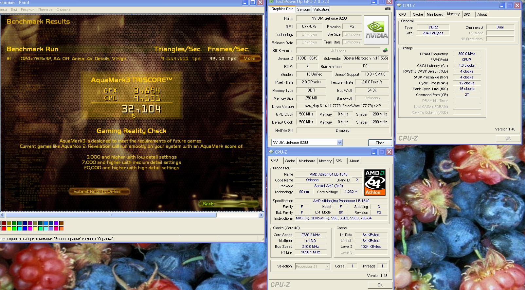The width and height of the screenshot is (525, 290).
Task: Click the Driver Version field in GPU-Z
Action: pyautogui.click(x=343, y=106)
